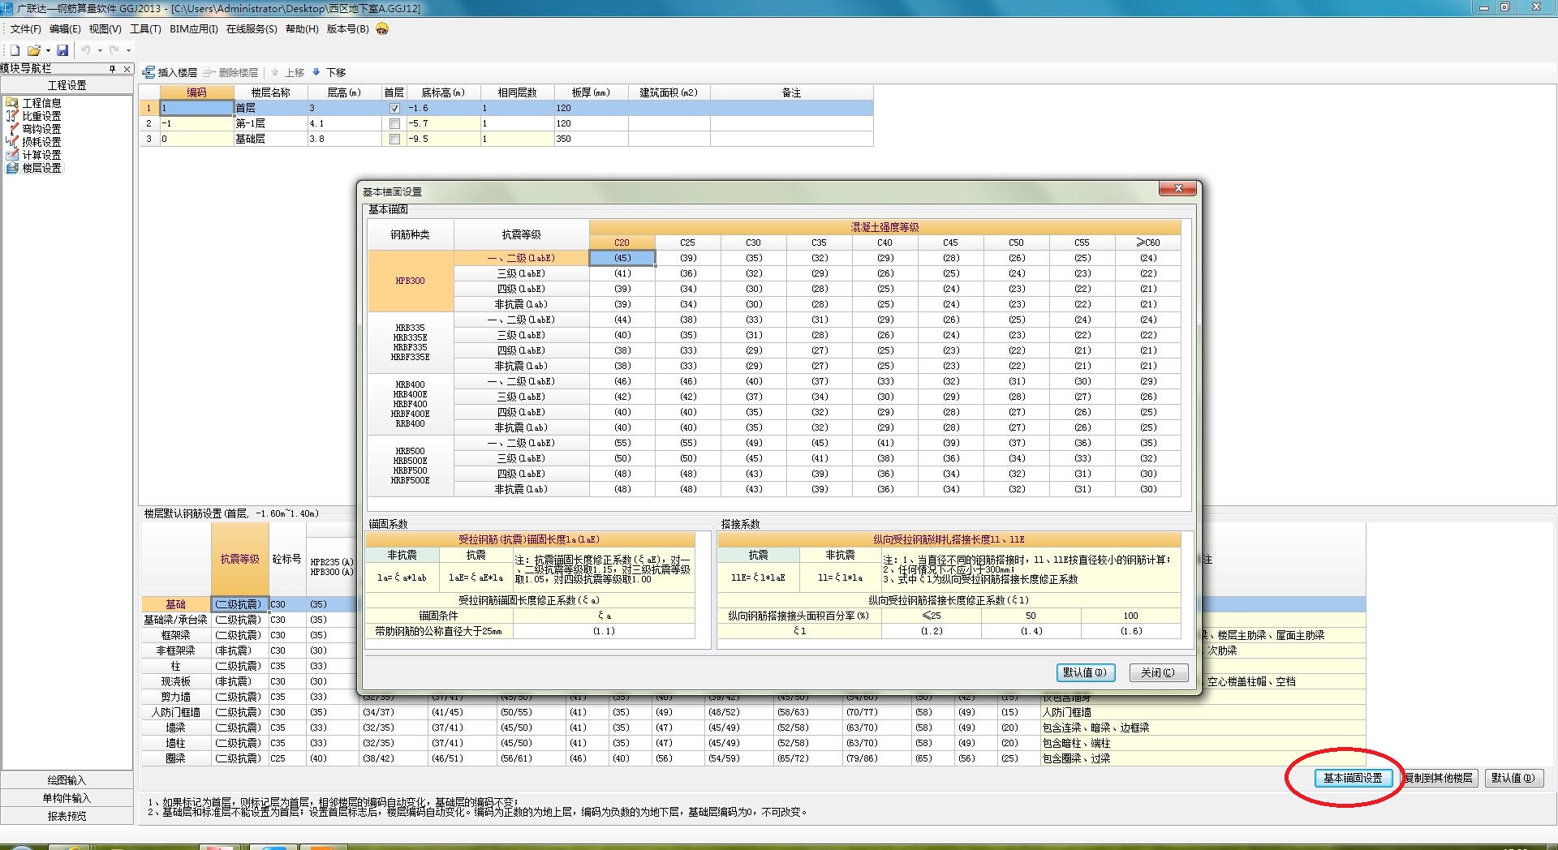
Task: Open the 编辑(E) menu
Action: (65, 29)
